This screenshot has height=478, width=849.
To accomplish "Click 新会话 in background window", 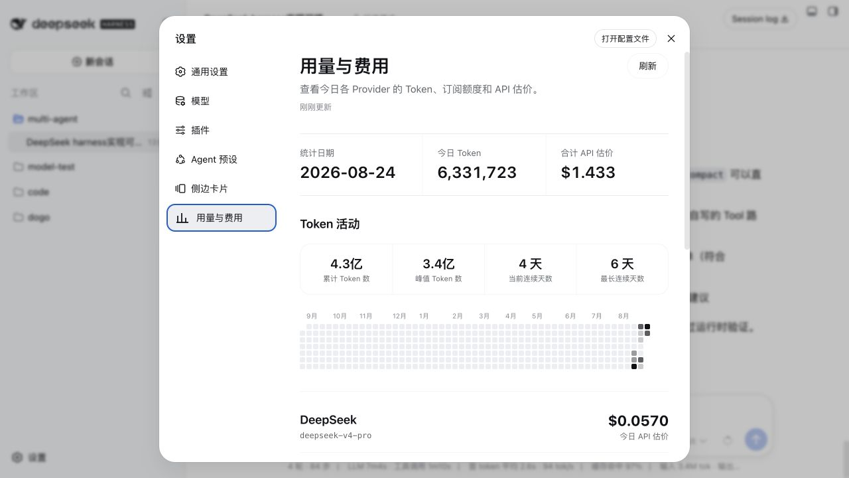I will coord(93,62).
